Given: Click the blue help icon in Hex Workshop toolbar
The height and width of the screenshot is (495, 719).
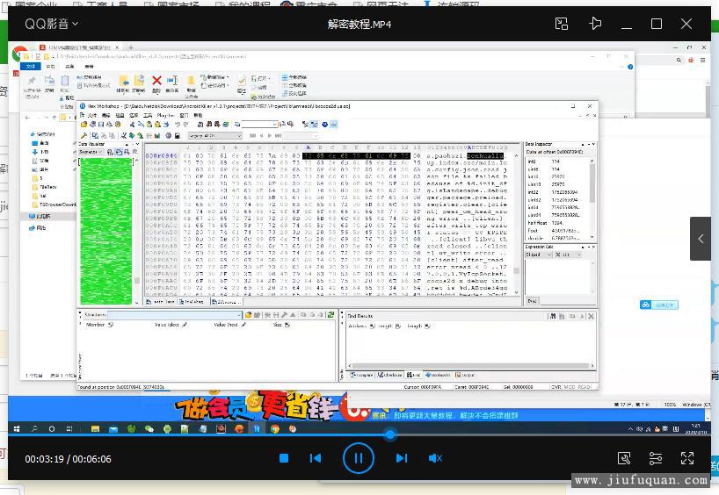Looking at the screenshot, I should (324, 124).
